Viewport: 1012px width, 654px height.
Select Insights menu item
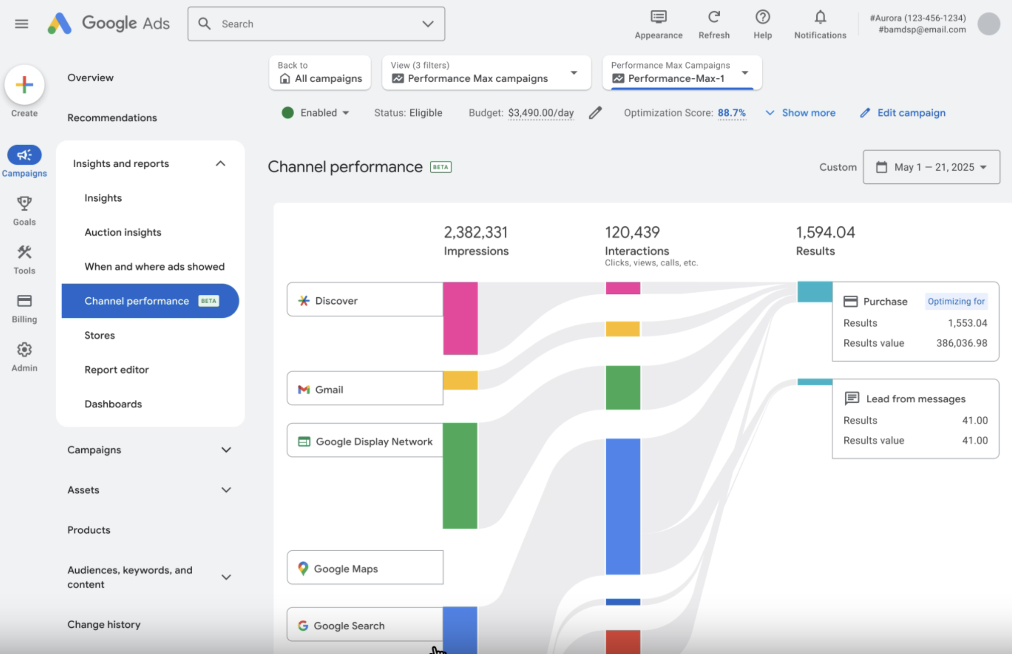(103, 198)
